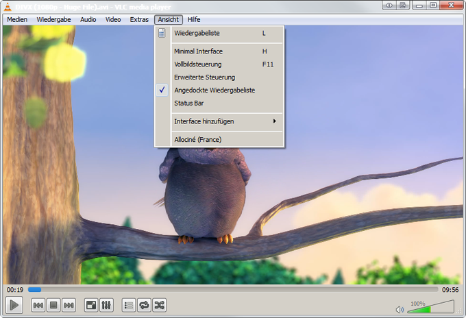Screen dimensions: 466x318
Task: Minimize the VLC window
Action: (x=419, y=5)
